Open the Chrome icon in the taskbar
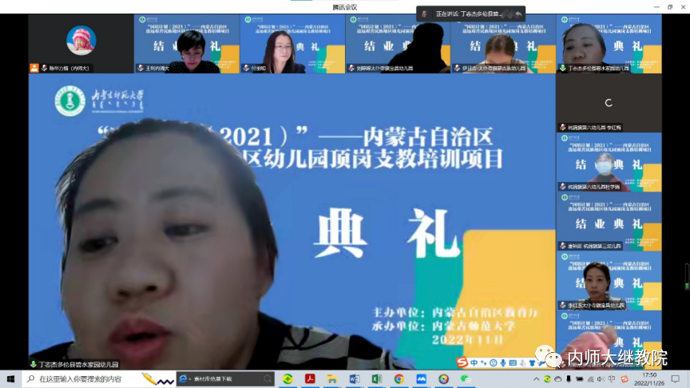 pos(399,379)
